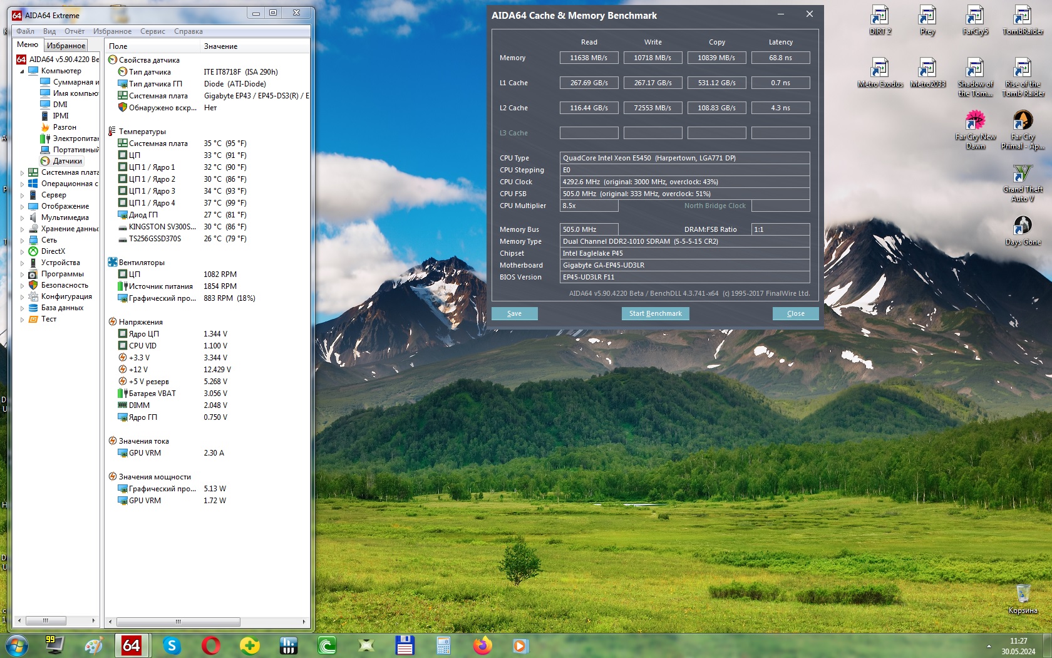Open the Metro Exodus desktop shortcut
The width and height of the screenshot is (1052, 658).
pyautogui.click(x=880, y=73)
